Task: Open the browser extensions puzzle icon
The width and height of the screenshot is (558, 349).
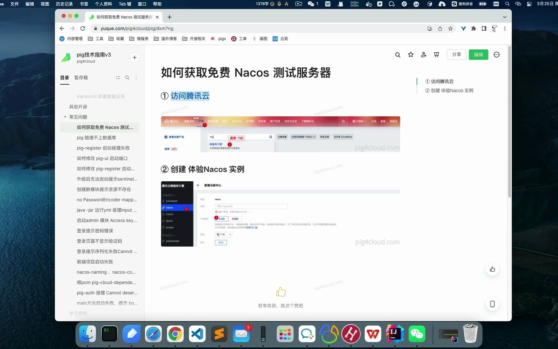Action: click(473, 28)
